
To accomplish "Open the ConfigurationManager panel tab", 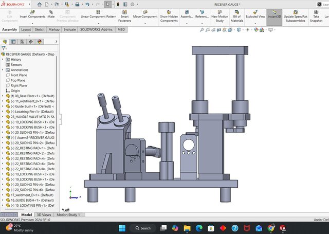I will click(22, 42).
